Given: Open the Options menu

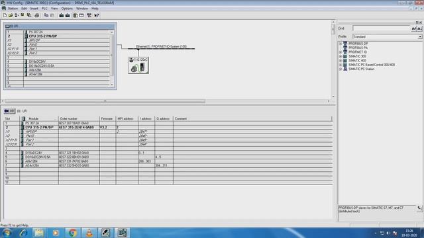Looking at the screenshot, I should tap(67, 9).
